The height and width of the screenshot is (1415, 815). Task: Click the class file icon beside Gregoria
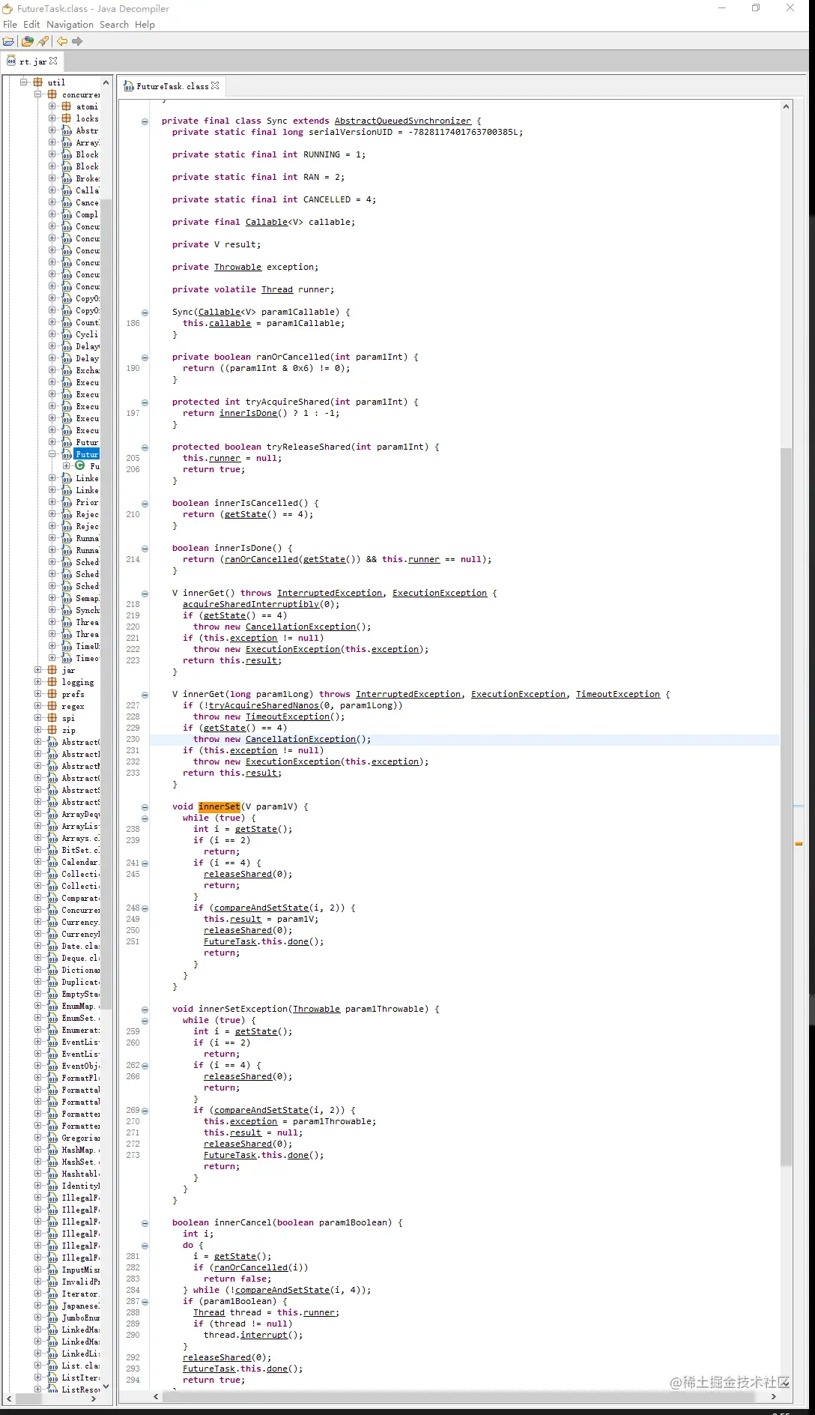(x=52, y=1138)
